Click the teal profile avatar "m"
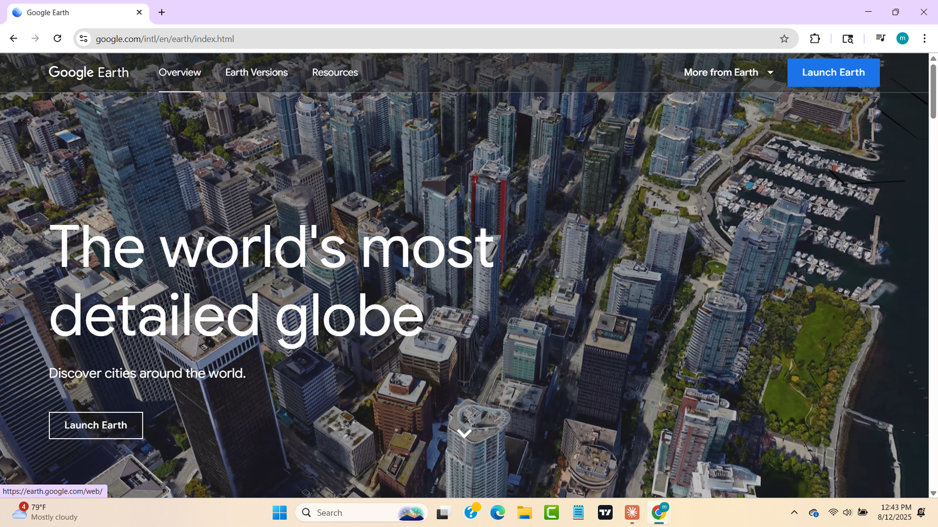The height and width of the screenshot is (527, 938). (902, 39)
